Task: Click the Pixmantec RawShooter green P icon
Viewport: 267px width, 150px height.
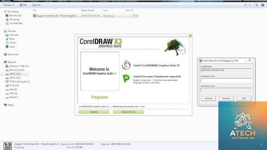Action: tap(126, 78)
